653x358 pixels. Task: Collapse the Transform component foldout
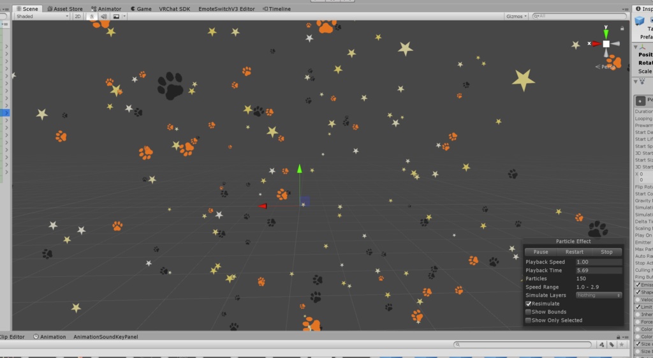click(636, 47)
